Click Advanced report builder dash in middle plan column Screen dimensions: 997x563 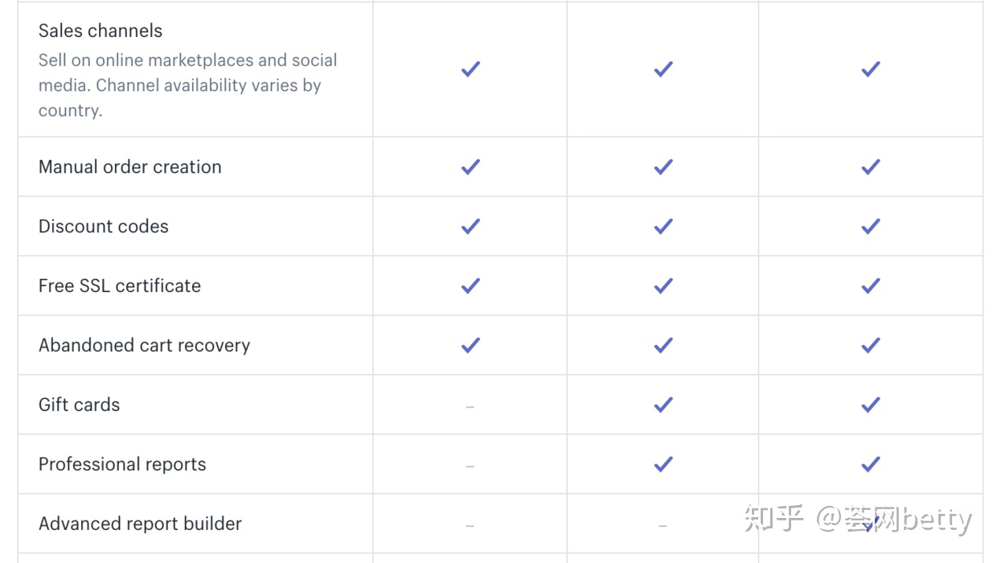pyautogui.click(x=663, y=525)
